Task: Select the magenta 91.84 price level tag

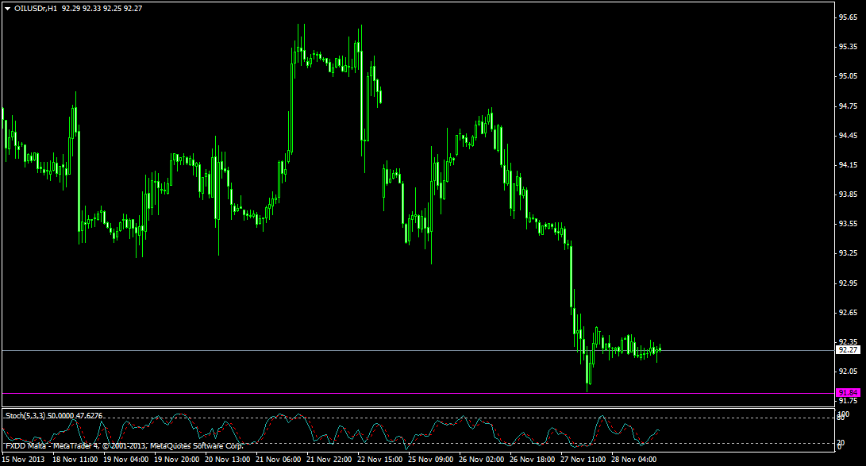Action: point(848,392)
